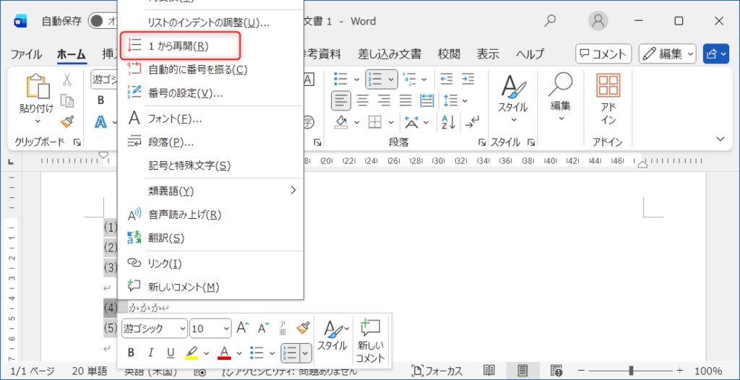Expand the 類義語 submenu arrow
The image size is (740, 380).
click(293, 191)
